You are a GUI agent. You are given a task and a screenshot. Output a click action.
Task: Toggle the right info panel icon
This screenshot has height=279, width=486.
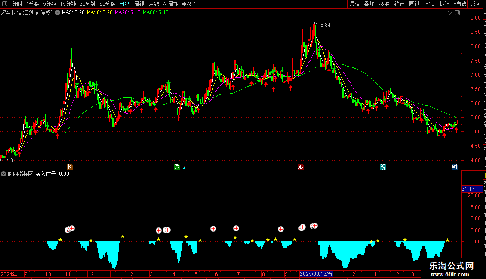[x=457, y=13]
